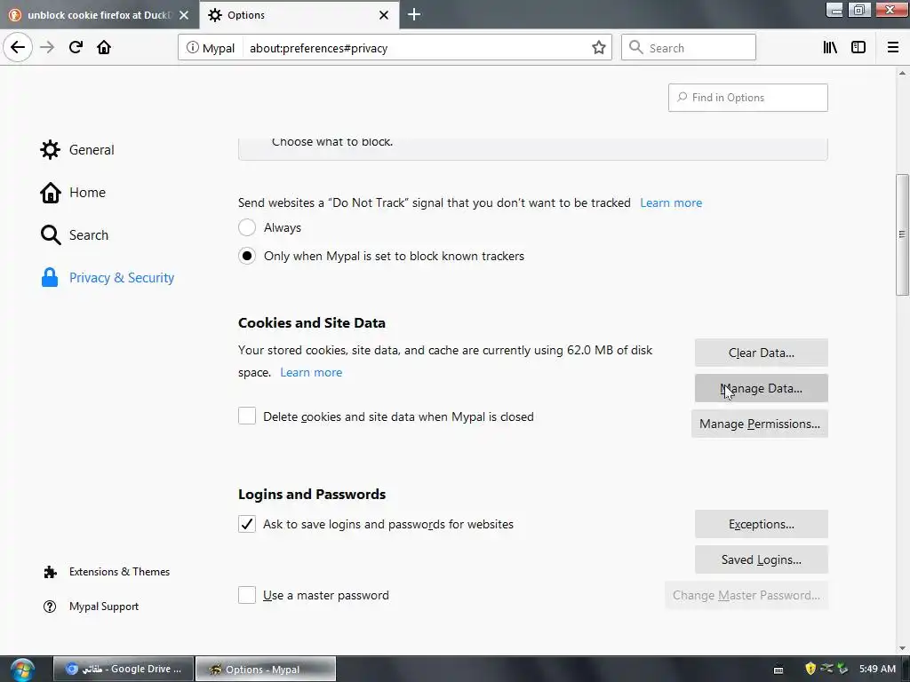This screenshot has height=682, width=910.
Task: Enable Use a master password checkbox
Action: 247,595
